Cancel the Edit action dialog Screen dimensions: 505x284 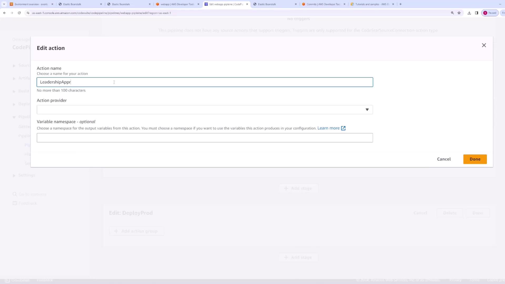[x=444, y=159]
